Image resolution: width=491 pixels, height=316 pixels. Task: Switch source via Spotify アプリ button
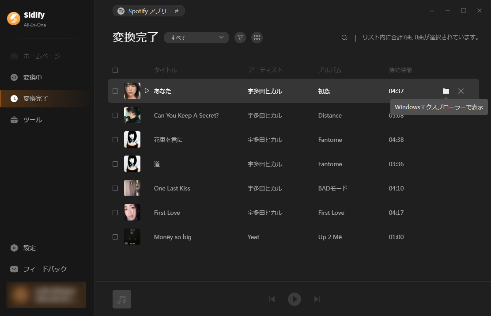(149, 11)
